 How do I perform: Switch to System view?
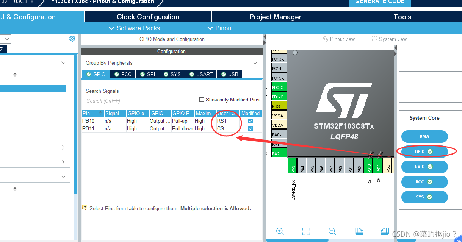389,39
